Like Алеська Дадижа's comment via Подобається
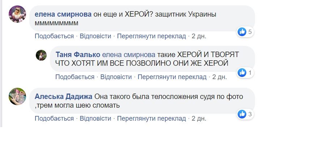 pyautogui.click(x=54, y=118)
